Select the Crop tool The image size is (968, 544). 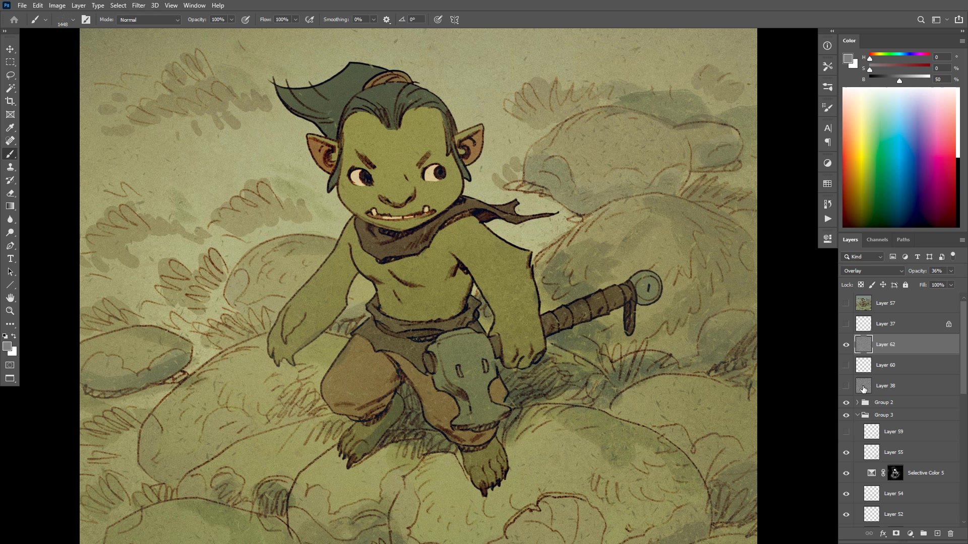pyautogui.click(x=10, y=101)
